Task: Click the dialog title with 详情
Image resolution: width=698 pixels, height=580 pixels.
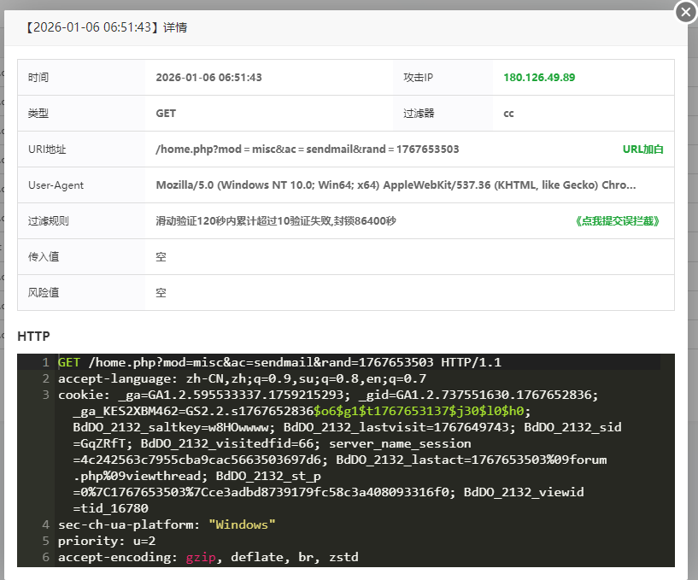Action: 107,27
